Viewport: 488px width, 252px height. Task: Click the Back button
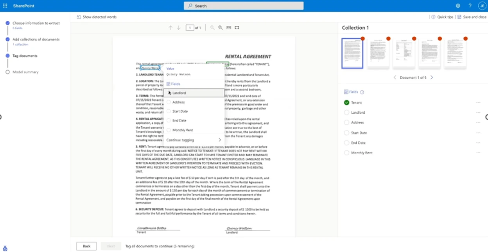click(x=86, y=246)
